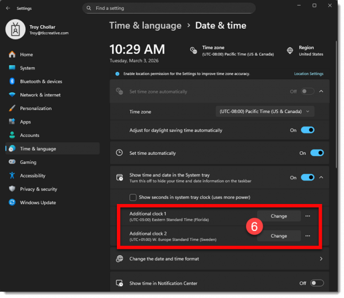Open Gaming settings page
344x298 pixels.
click(28, 162)
